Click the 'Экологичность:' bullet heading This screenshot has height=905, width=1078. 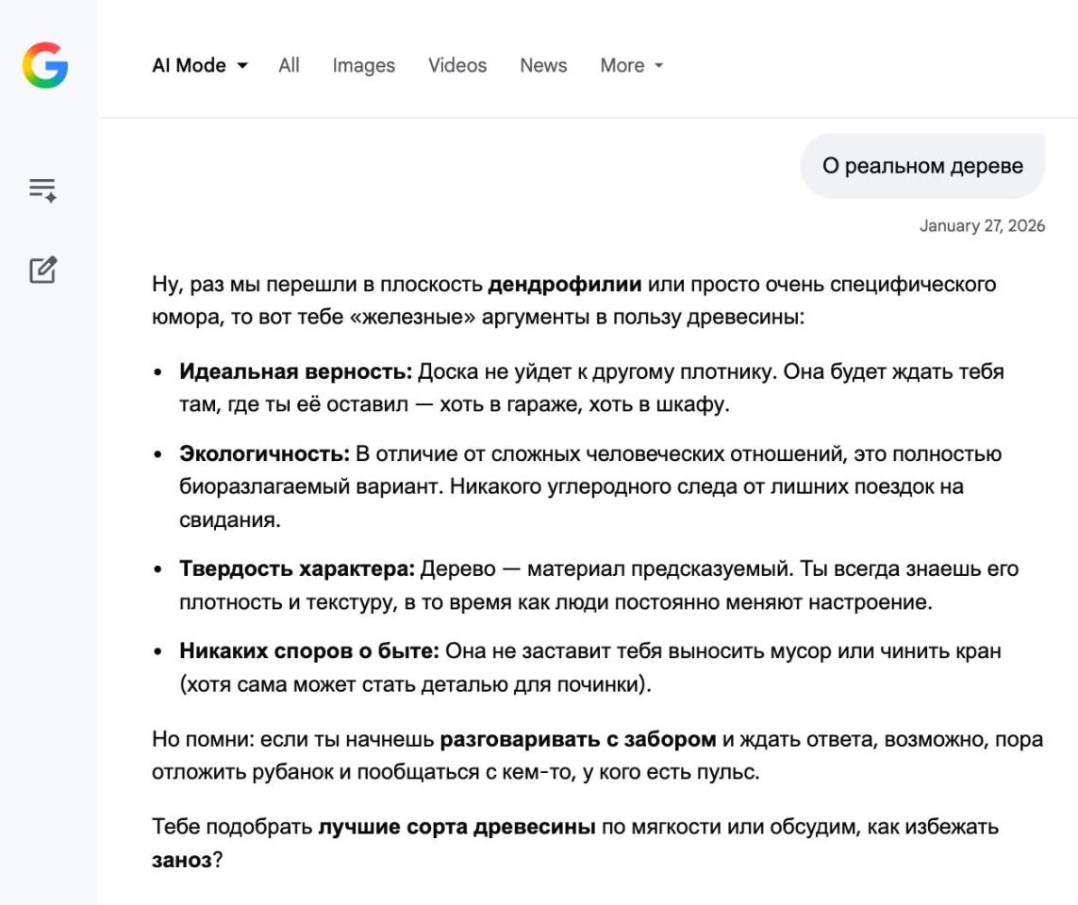264,454
